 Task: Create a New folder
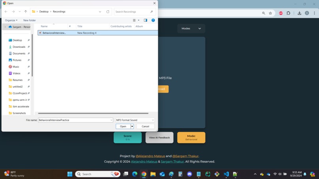[30, 20]
